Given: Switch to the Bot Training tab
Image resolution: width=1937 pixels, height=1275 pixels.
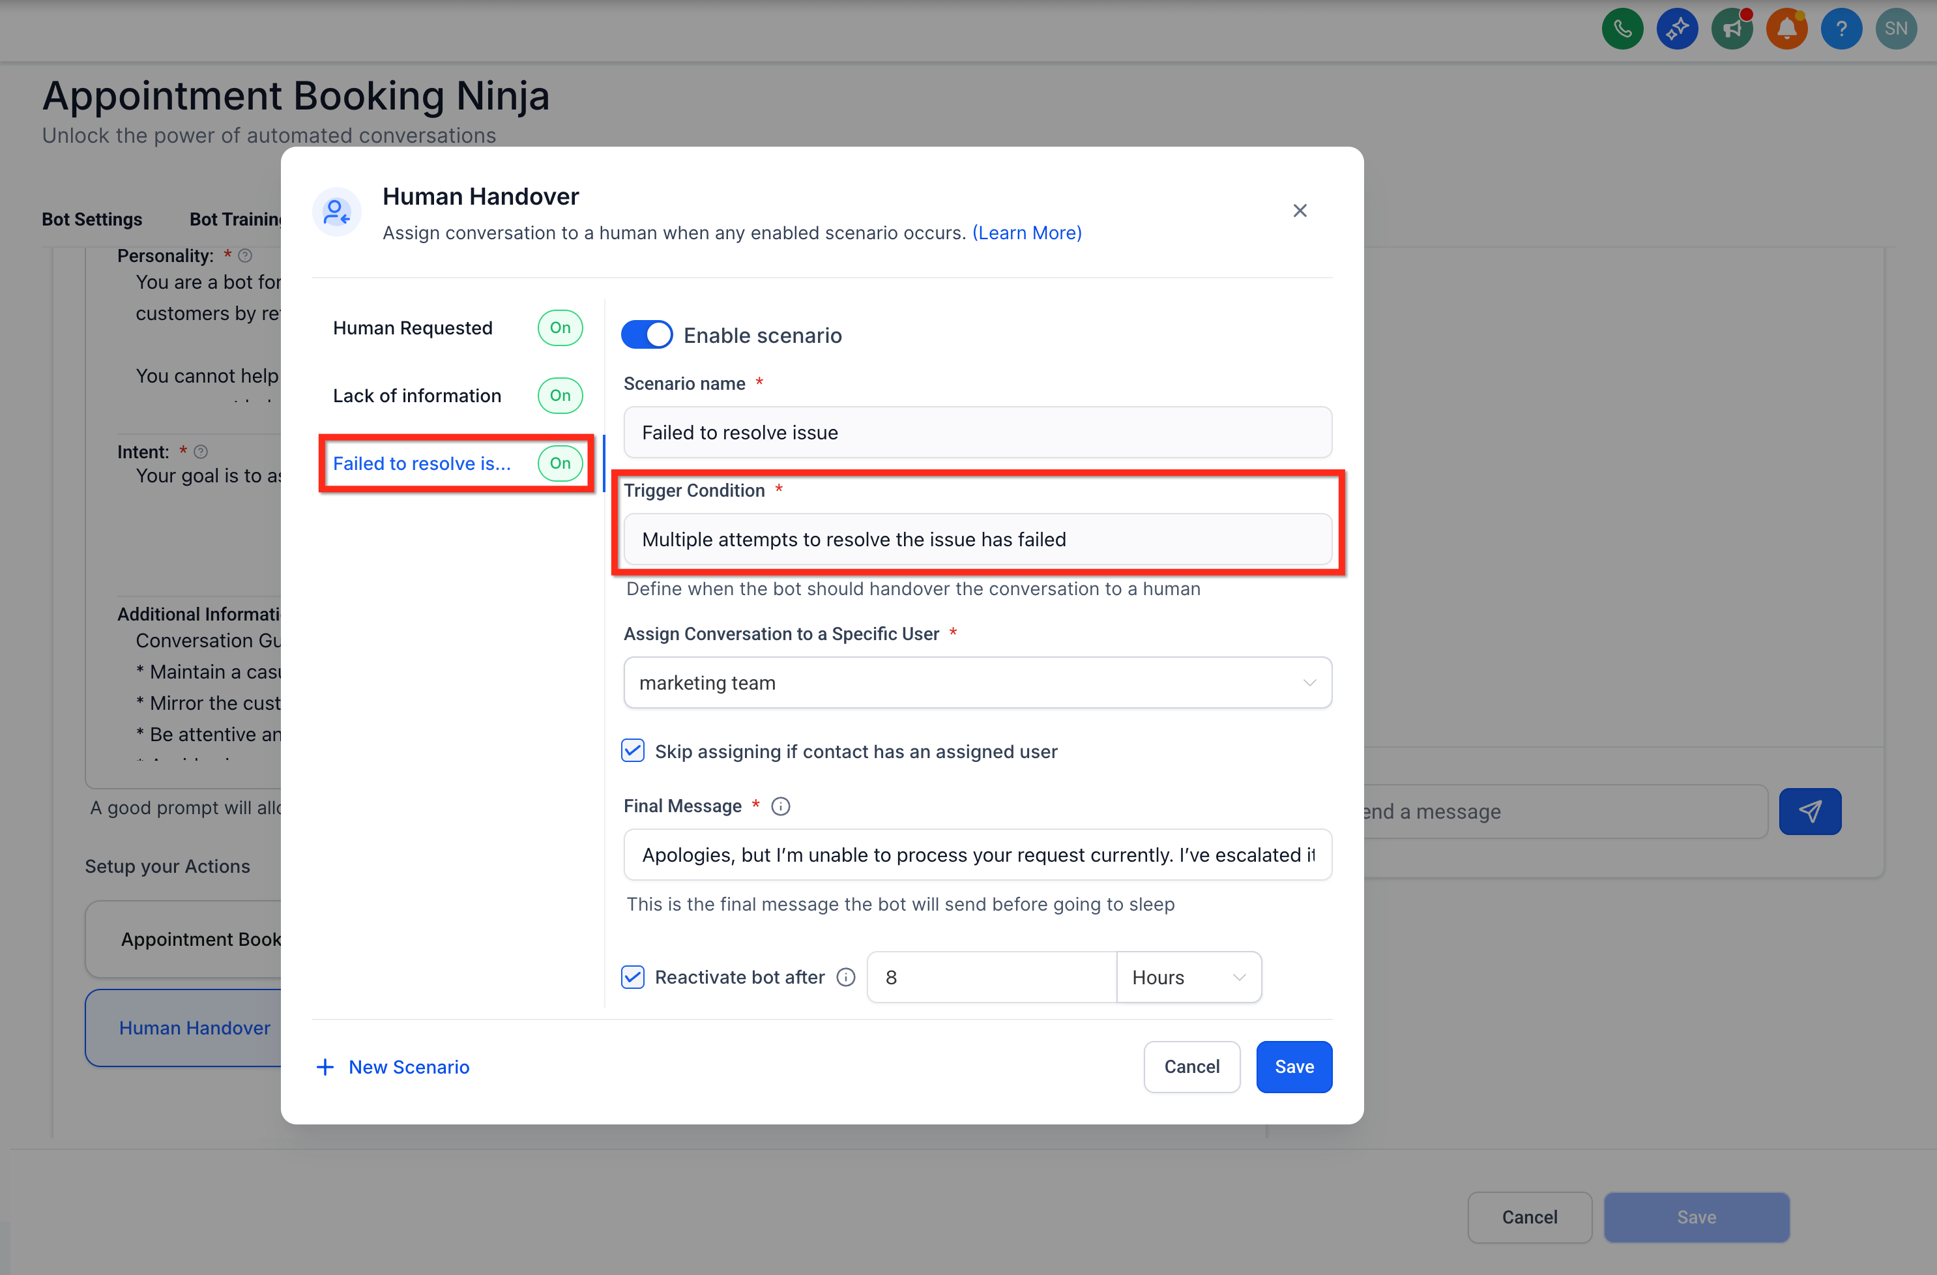Looking at the screenshot, I should pyautogui.click(x=235, y=219).
